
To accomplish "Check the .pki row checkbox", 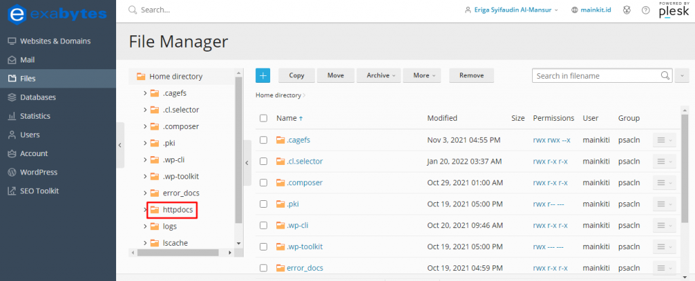I will 264,204.
